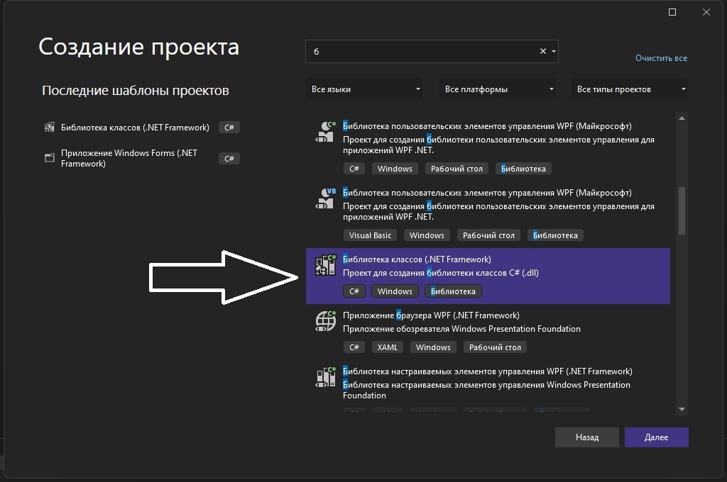This screenshot has width=727, height=482.
Task: Select Приложение браузера WPF (.NET Framework) title
Action: [x=431, y=315]
